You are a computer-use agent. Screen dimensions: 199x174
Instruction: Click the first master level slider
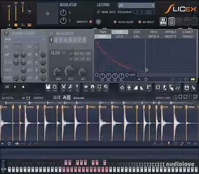point(9,14)
